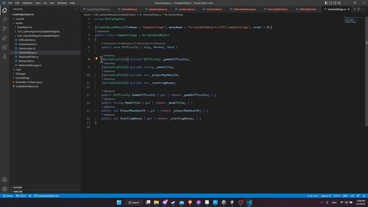Expand the TIMELINE section

click(x=18, y=191)
